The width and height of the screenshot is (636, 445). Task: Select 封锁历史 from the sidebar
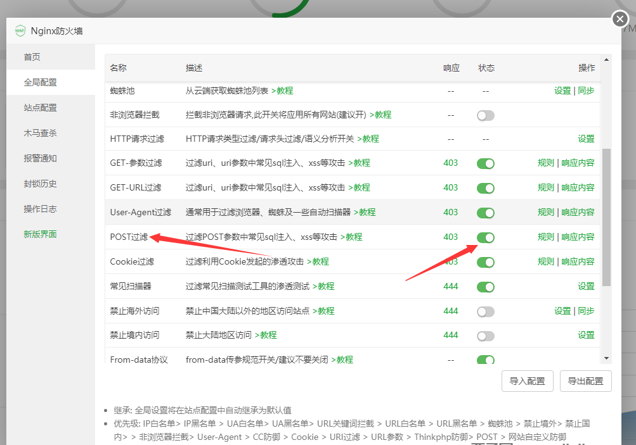(40, 184)
